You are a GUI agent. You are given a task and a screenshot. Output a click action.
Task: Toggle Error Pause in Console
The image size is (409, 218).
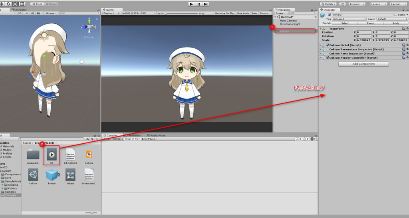coord(149,139)
